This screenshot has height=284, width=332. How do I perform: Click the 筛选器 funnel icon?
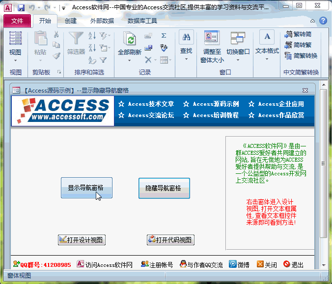(x=76, y=38)
